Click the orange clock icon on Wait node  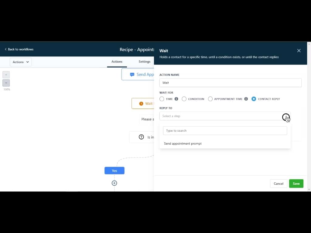[141, 103]
